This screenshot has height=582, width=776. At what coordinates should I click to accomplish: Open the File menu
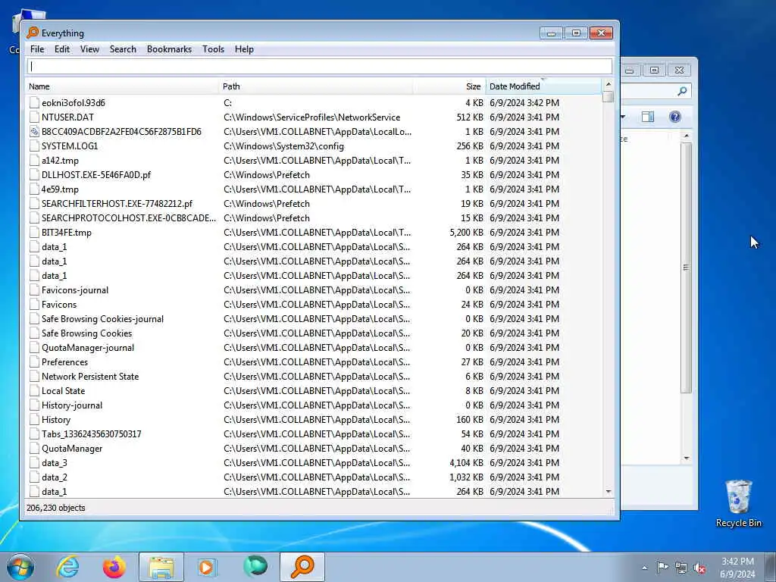tap(37, 49)
